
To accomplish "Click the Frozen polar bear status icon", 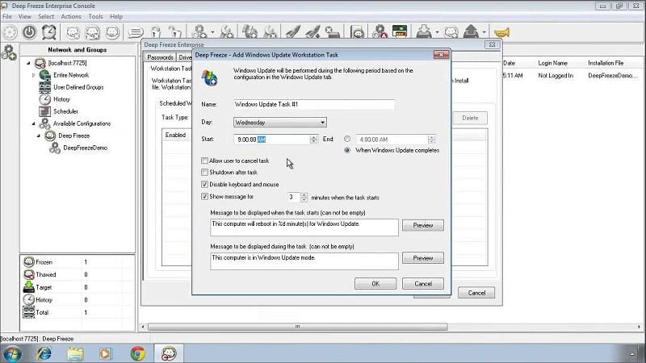I will tap(29, 262).
